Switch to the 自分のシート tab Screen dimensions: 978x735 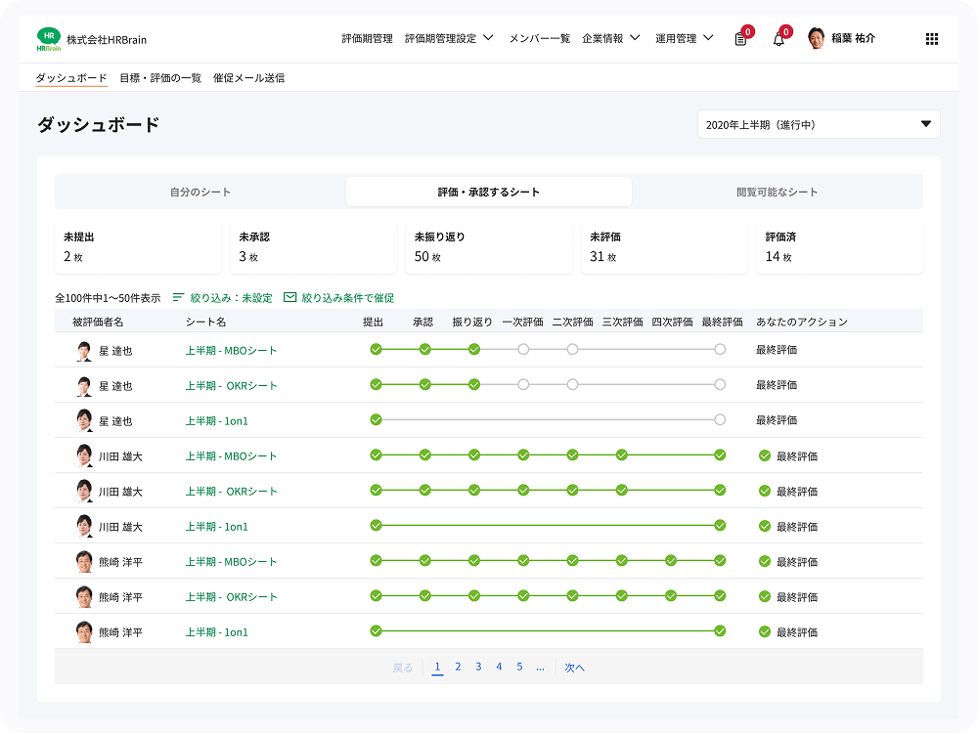(200, 192)
